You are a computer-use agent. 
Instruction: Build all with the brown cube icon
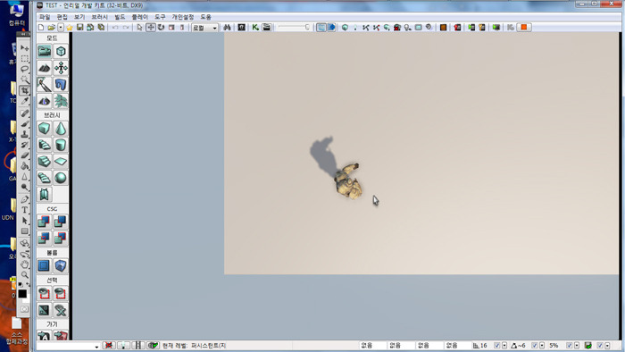(x=443, y=27)
